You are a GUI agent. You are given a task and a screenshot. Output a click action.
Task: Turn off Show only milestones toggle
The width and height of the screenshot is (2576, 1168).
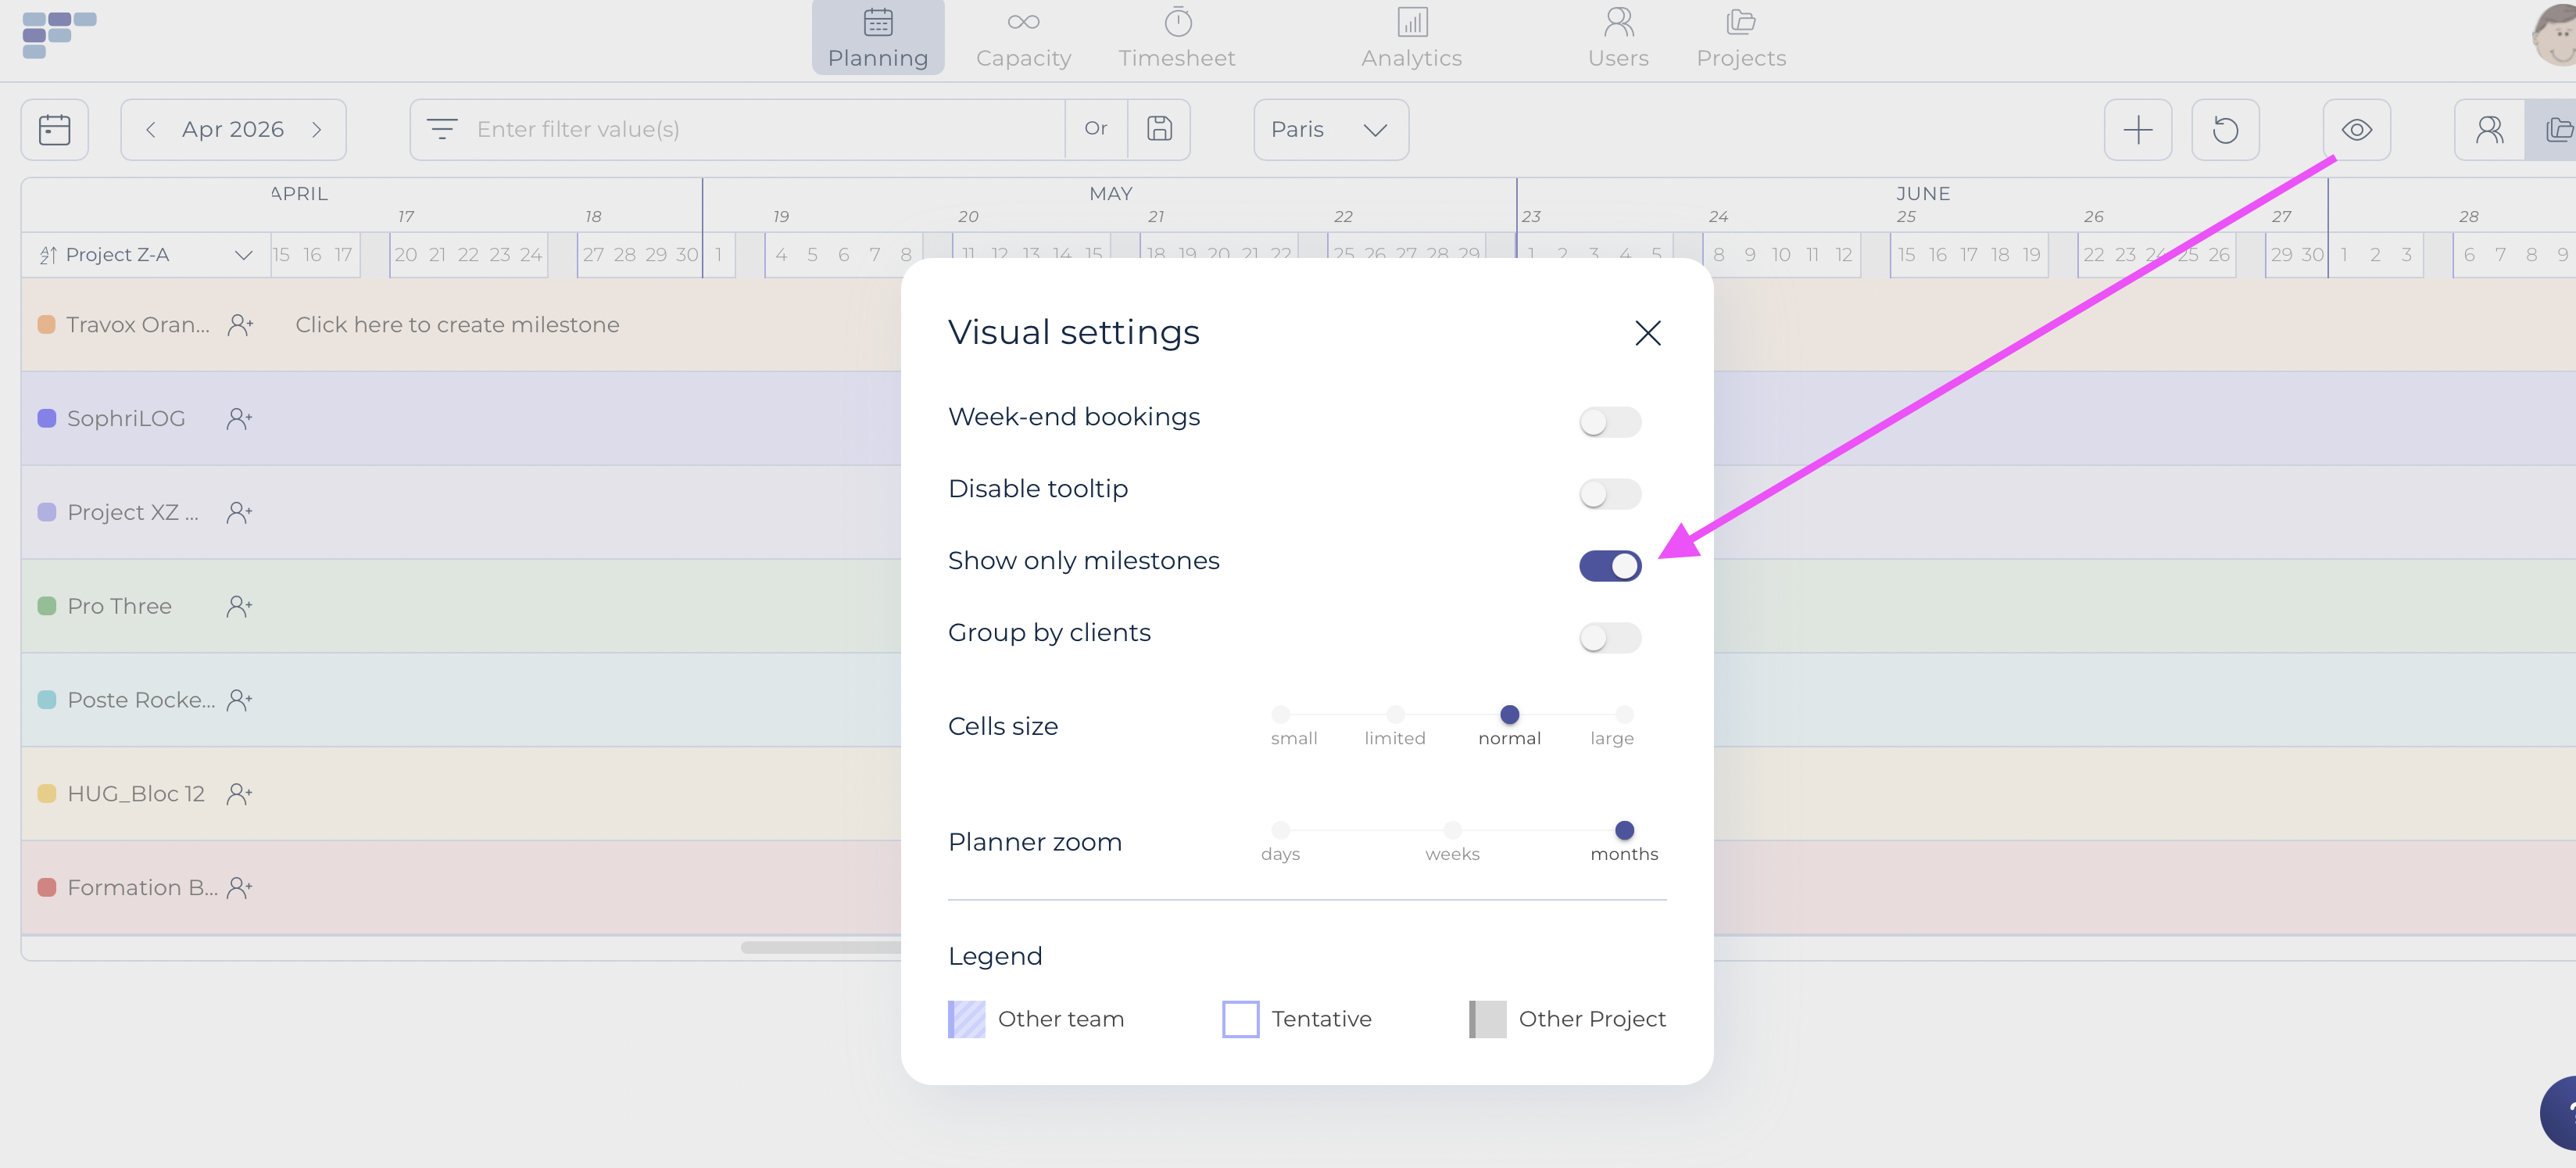pos(1609,566)
